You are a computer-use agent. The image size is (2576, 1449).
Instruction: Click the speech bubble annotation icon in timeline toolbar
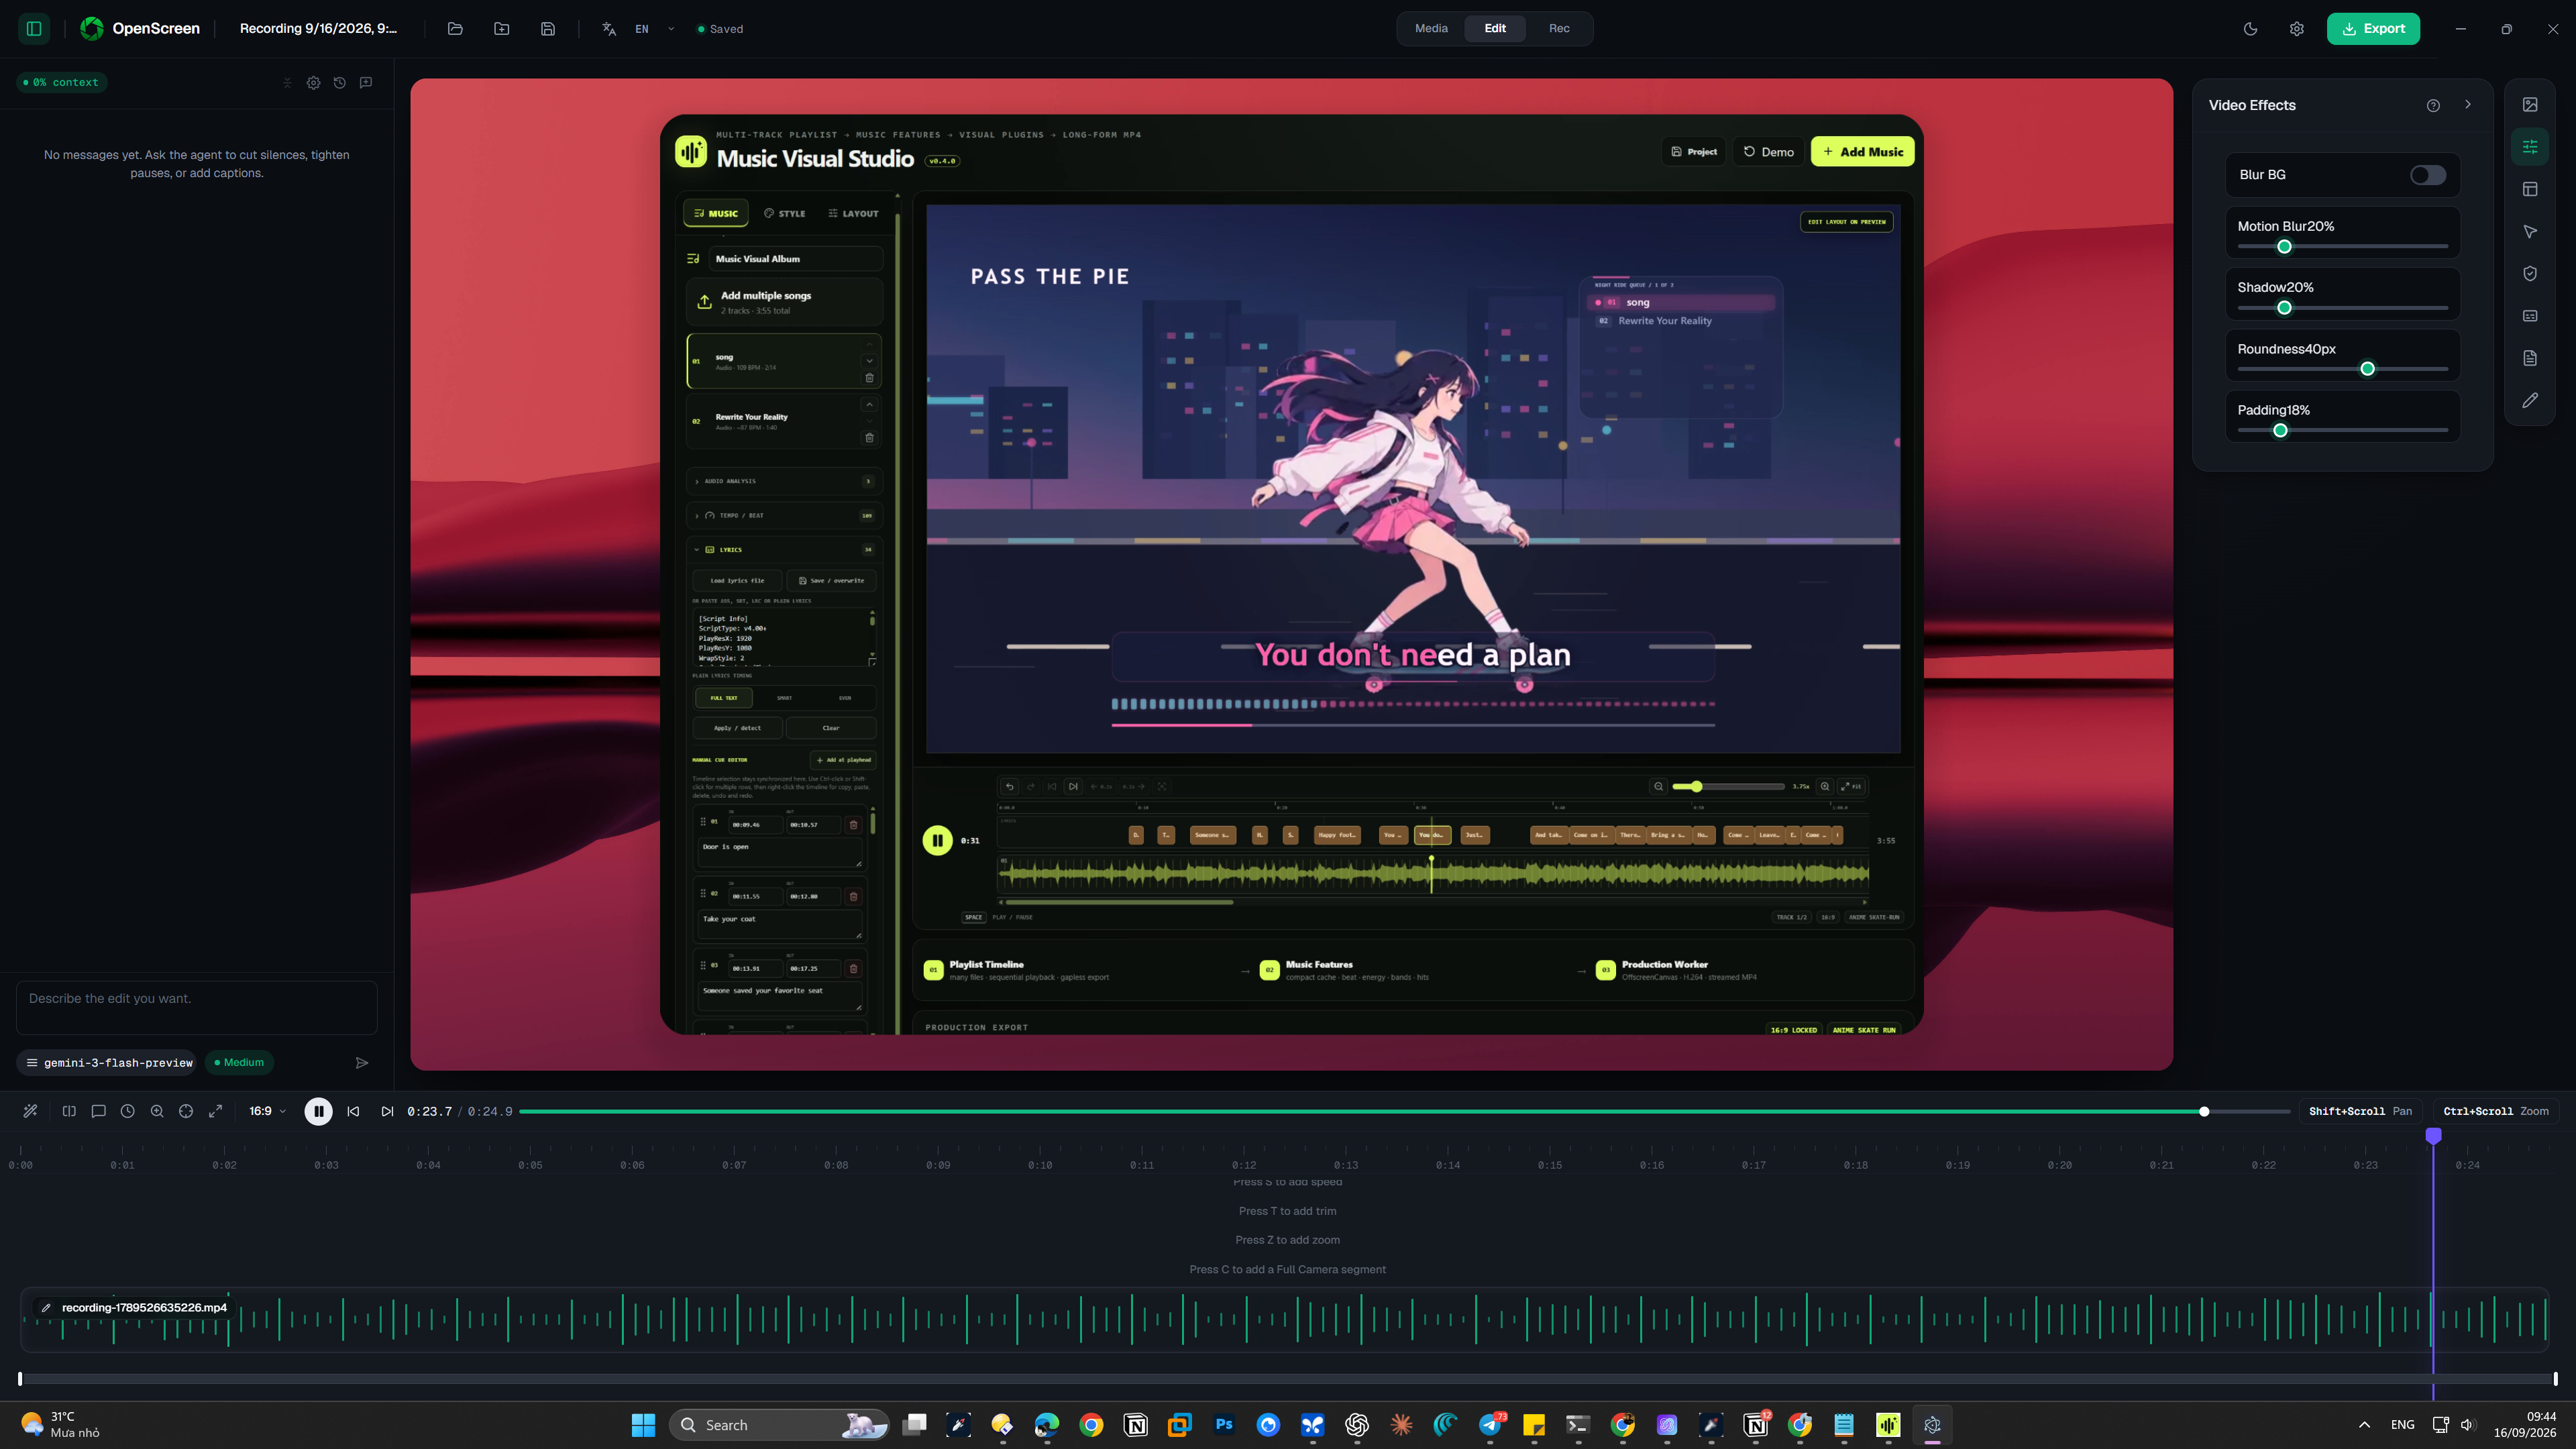point(98,1111)
